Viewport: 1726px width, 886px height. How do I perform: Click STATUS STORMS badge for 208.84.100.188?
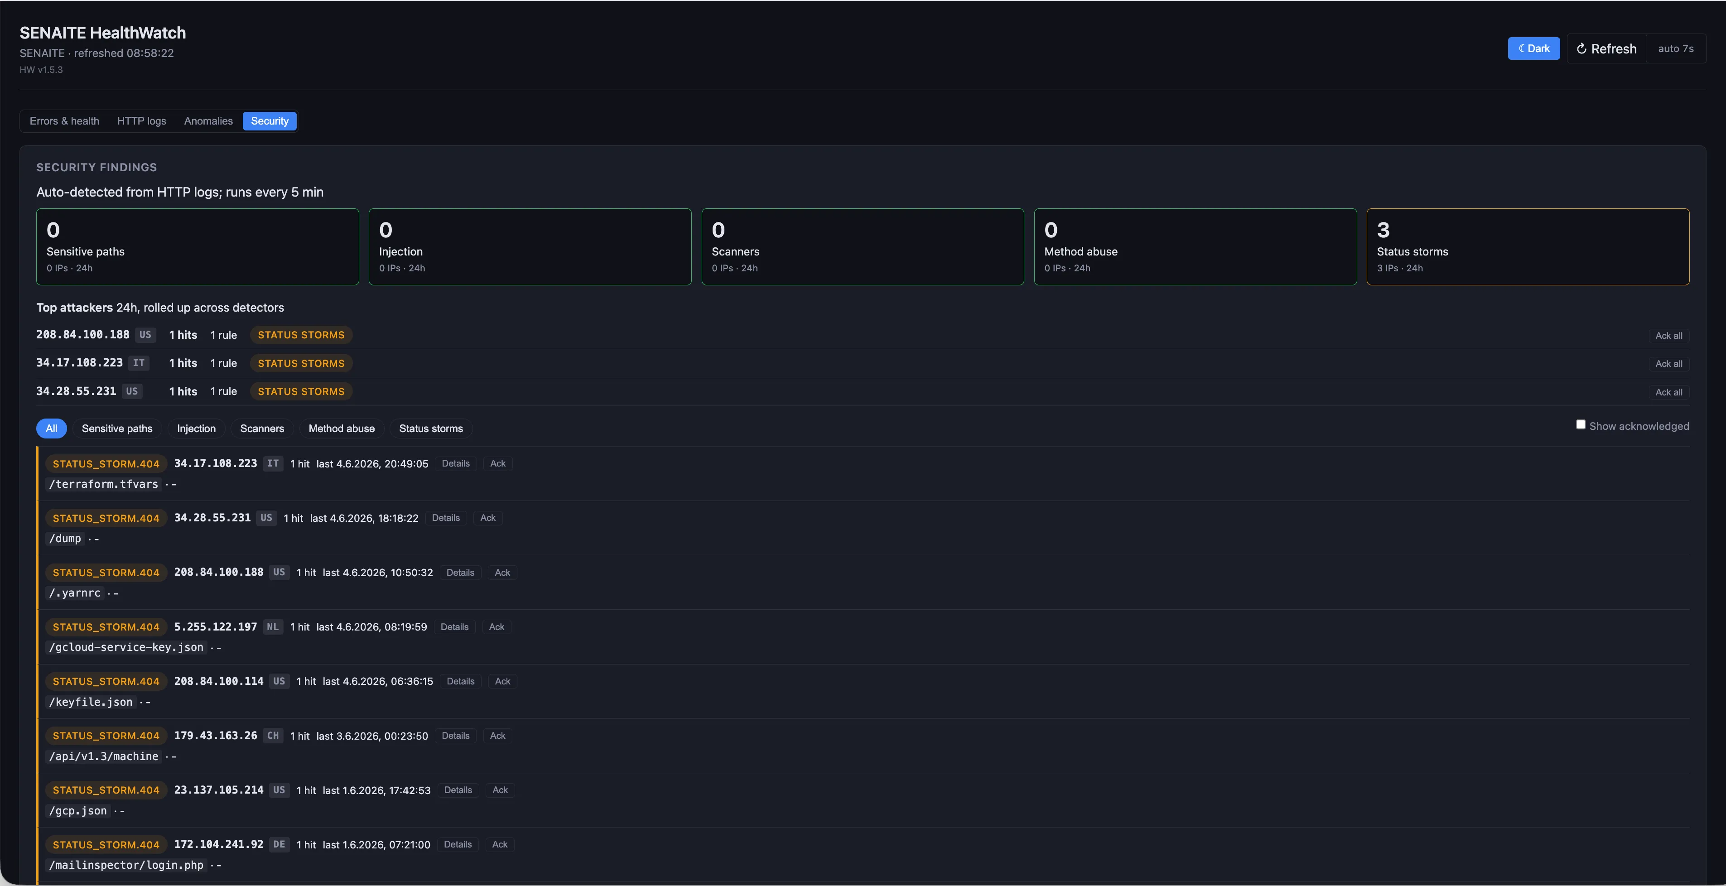pyautogui.click(x=301, y=335)
